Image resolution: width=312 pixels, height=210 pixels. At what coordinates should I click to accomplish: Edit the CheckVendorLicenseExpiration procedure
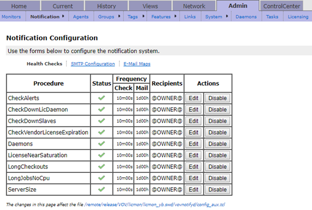click(194, 133)
